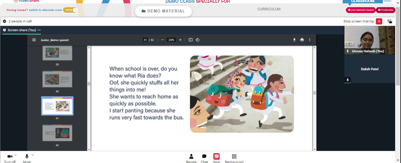Download the Junior_demo+parent PDF
Screen dimensions: 401x163
coord(294,40)
